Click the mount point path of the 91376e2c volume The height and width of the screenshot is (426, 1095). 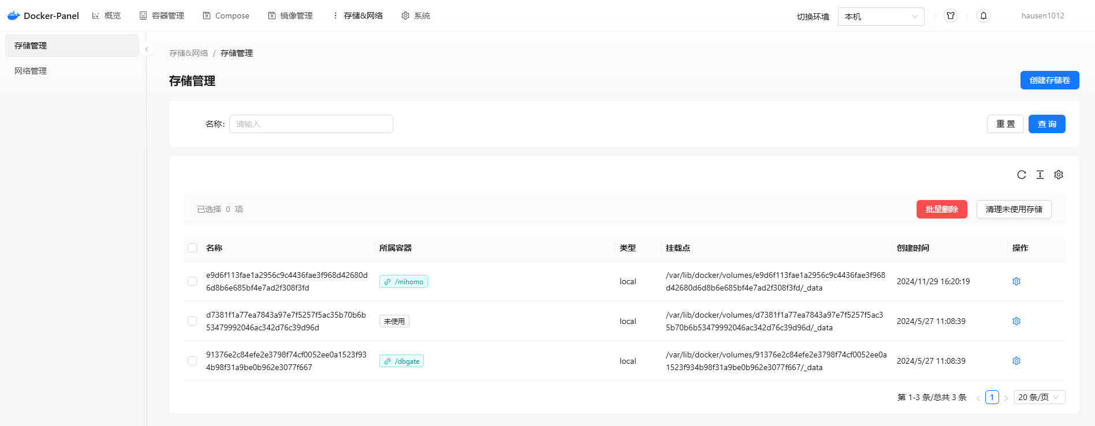pos(776,361)
